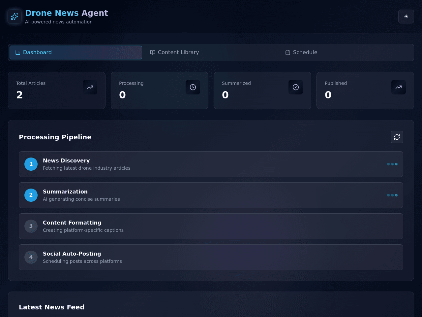Open the Content Library tab
Viewport: 422px width, 317px height.
pyautogui.click(x=211, y=53)
